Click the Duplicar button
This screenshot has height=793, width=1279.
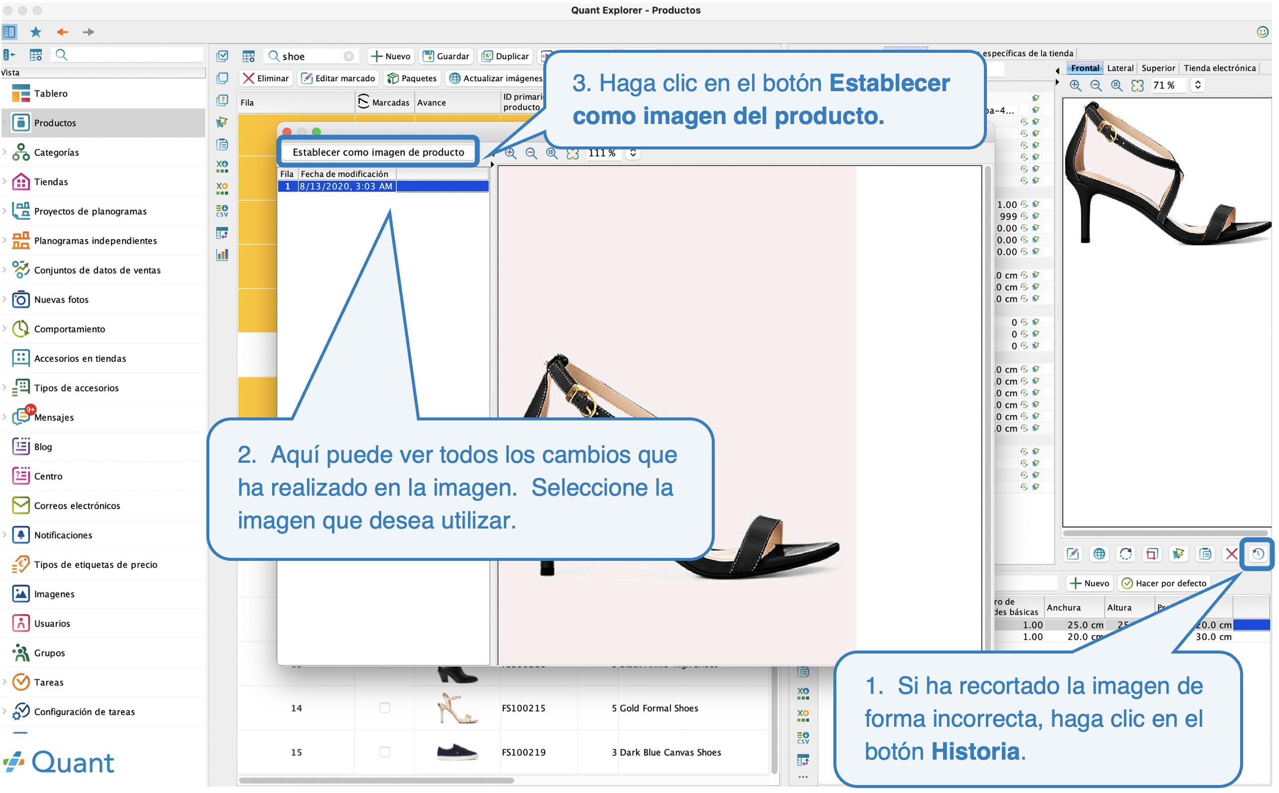click(x=505, y=56)
